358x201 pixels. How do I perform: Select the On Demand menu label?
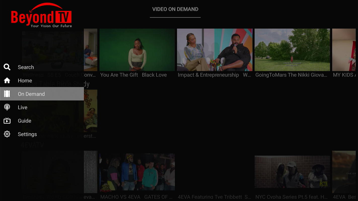click(x=31, y=94)
